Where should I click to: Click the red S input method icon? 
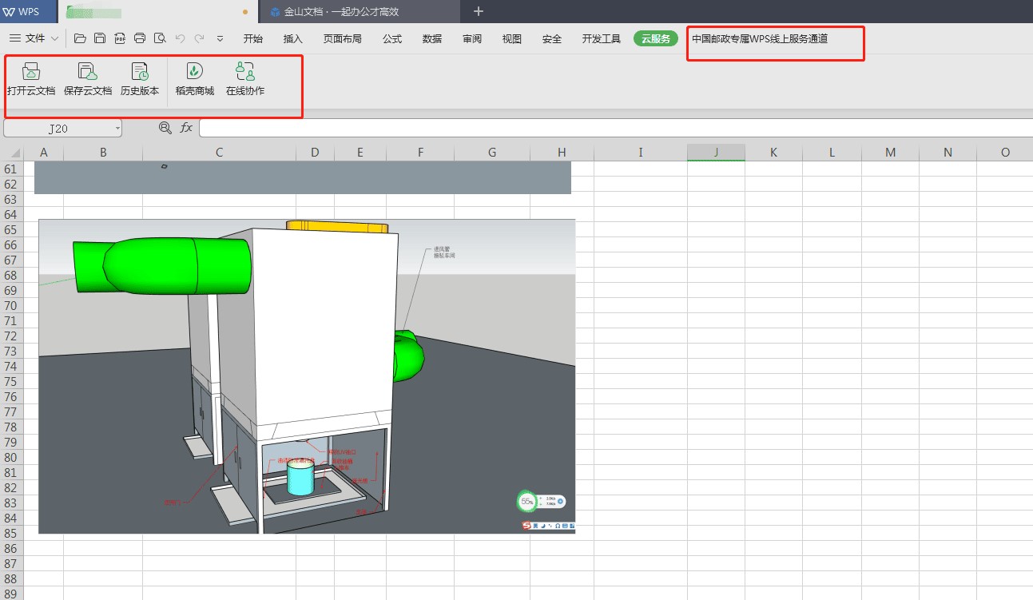(527, 526)
